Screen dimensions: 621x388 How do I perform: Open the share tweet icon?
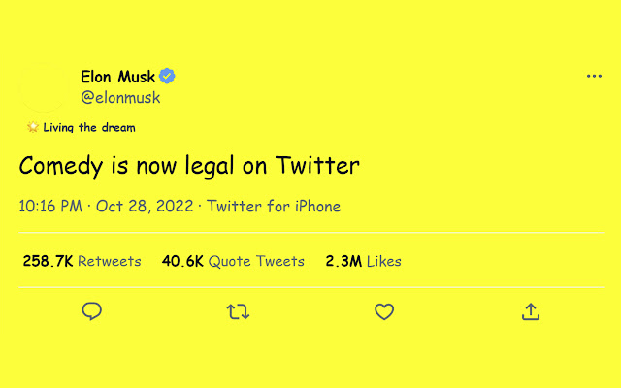[x=531, y=311]
